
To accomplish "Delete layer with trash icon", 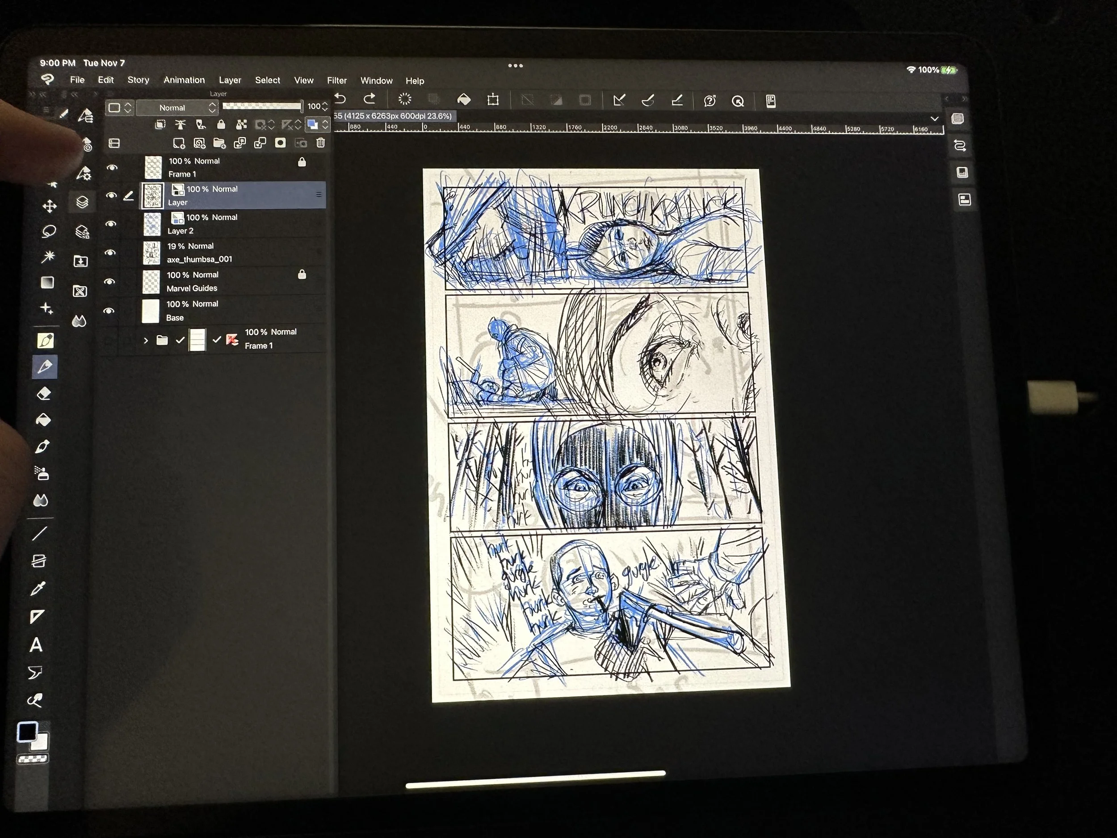I will [x=321, y=143].
